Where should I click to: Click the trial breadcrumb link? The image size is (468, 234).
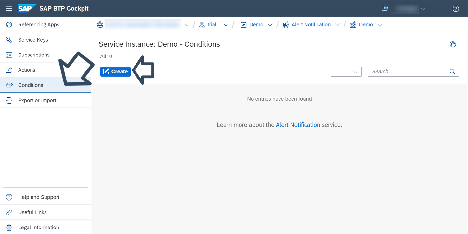212,25
